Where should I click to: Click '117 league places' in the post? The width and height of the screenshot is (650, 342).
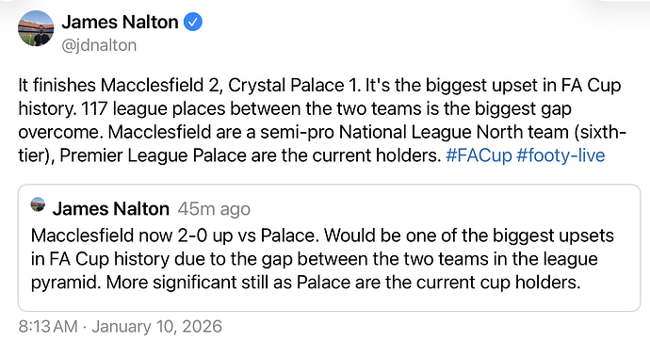153,109
